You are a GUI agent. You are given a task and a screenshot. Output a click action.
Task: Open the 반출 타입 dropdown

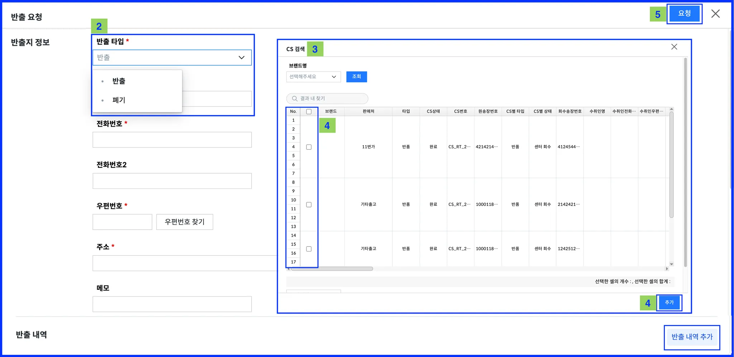click(x=172, y=57)
